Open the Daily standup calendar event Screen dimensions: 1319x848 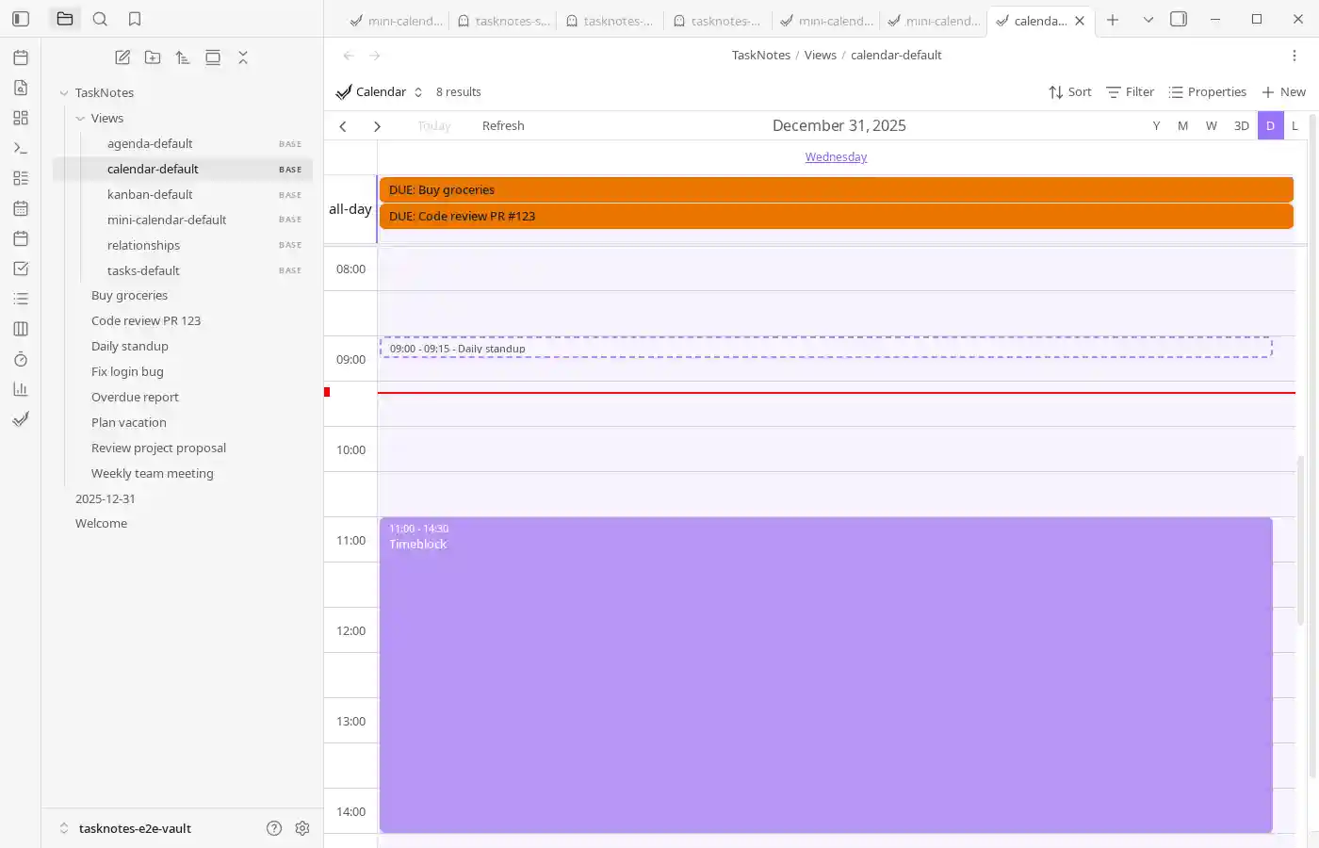click(x=825, y=348)
